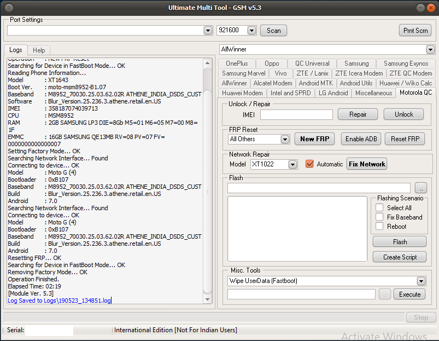Click the Flash partitions list box

click(297, 229)
